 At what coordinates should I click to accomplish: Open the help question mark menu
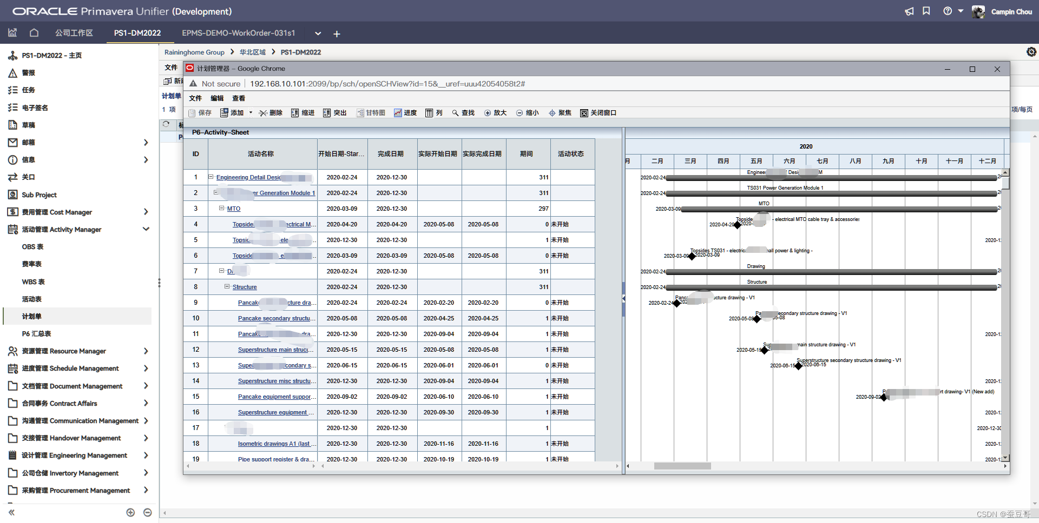coord(953,11)
